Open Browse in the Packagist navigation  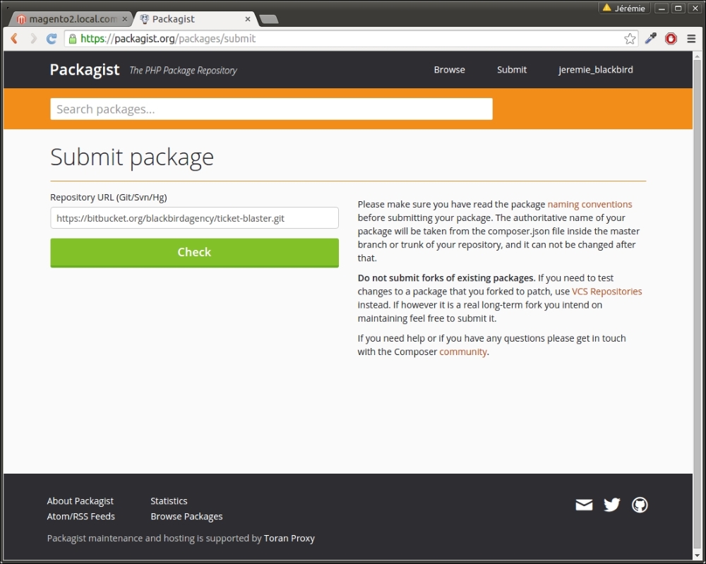[x=449, y=70]
